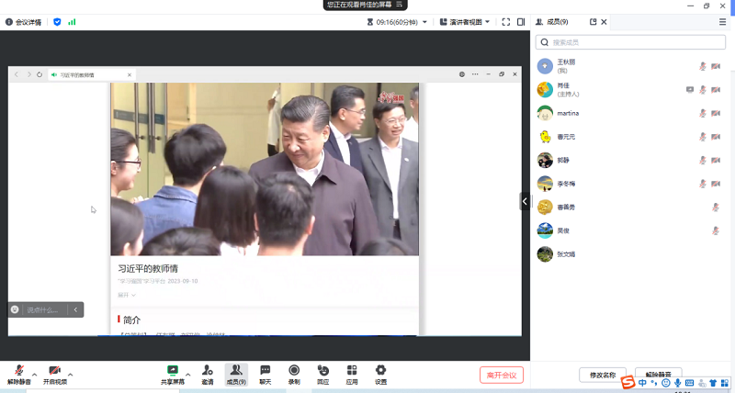
Task: Open the 应用 (Apps) icon
Action: coord(352,374)
